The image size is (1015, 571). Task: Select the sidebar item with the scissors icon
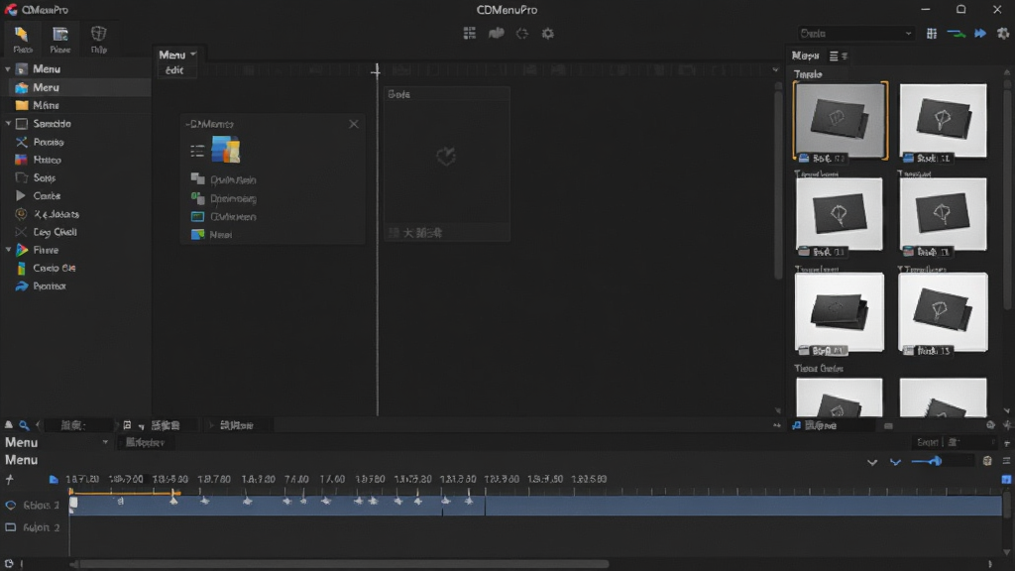(x=75, y=142)
